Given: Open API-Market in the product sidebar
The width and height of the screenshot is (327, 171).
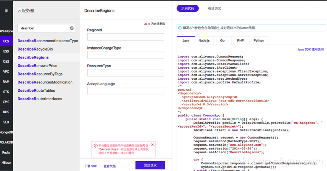Looking at the screenshot, I should (x=6, y=31).
